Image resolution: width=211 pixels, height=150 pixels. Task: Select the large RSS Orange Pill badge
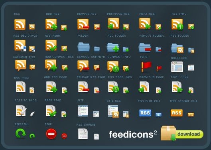pyautogui.click(x=177, y=113)
